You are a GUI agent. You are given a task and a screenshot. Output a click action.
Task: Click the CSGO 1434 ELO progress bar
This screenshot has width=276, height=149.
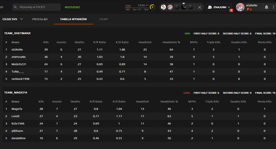click(137, 7)
